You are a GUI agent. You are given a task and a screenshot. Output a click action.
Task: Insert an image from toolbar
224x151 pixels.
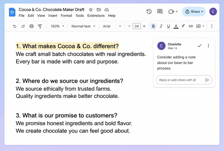point(199,26)
